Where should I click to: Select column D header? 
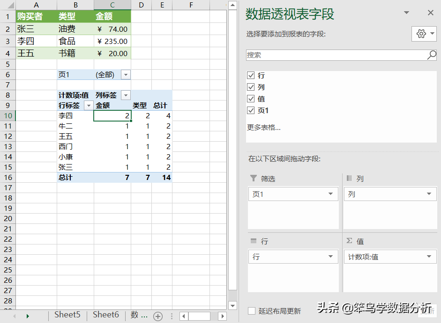point(141,5)
